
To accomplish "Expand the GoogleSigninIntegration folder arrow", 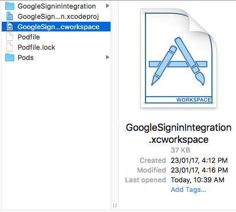I will 108,6.
